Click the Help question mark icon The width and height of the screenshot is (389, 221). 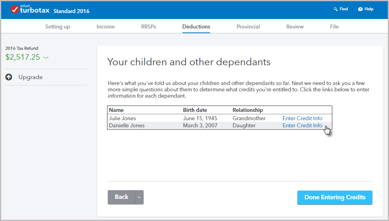coord(360,9)
